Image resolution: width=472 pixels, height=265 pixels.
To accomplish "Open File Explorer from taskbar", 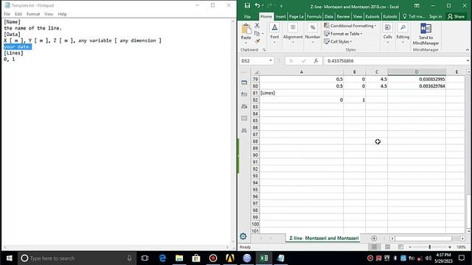I will coord(179,258).
